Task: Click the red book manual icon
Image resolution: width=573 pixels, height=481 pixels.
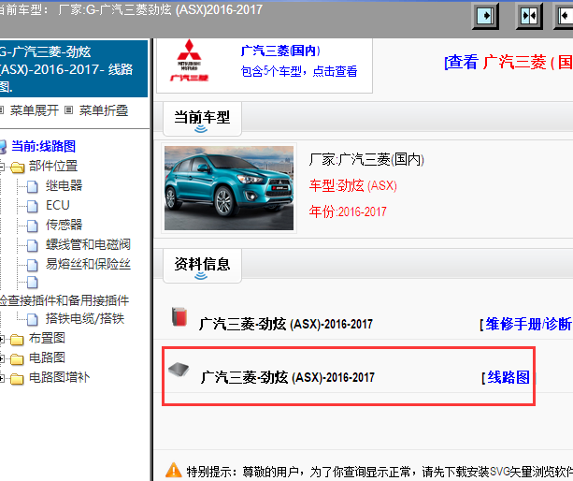Action: coord(179,316)
